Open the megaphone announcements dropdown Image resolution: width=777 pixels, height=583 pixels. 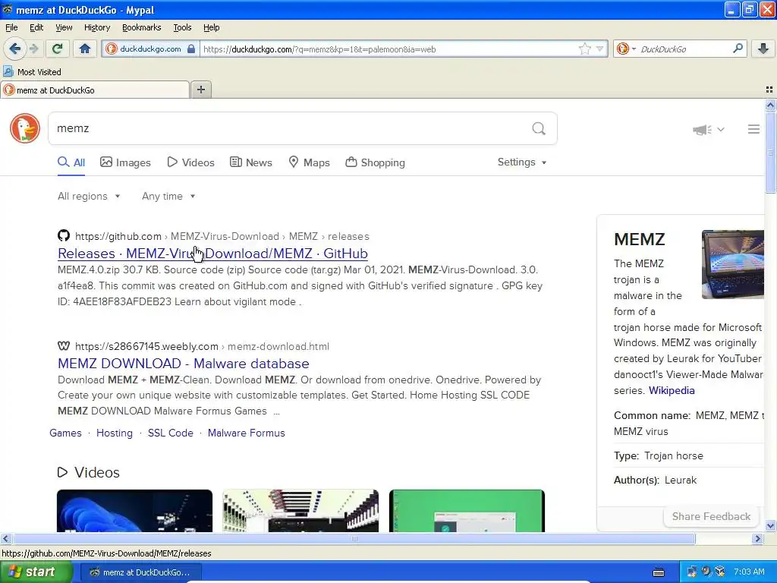(709, 129)
